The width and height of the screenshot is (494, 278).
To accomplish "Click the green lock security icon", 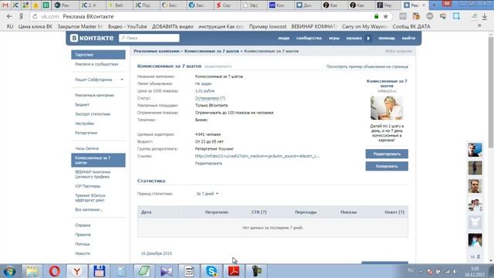I will point(376,16).
